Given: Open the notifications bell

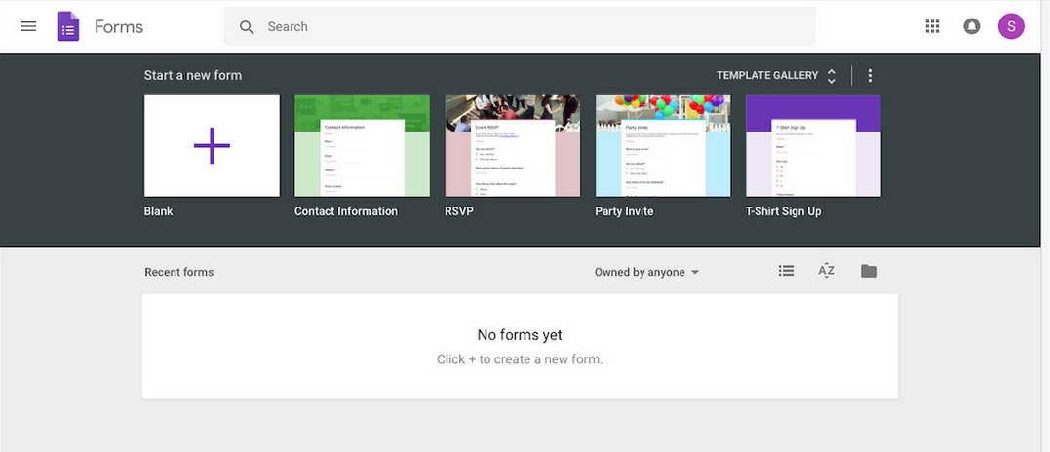Looking at the screenshot, I should pyautogui.click(x=971, y=26).
